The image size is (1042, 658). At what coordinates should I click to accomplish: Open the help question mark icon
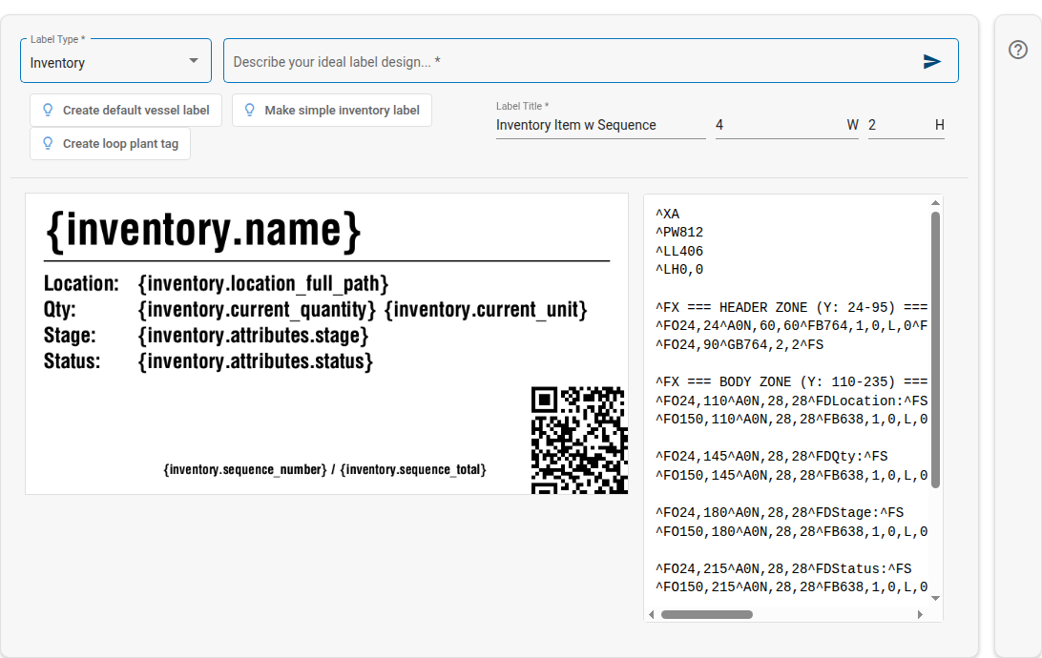[x=1017, y=50]
